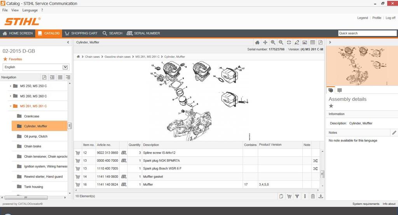Add Spline screw IS-M4x12 to cart
The image size is (398, 215).
tap(78, 153)
